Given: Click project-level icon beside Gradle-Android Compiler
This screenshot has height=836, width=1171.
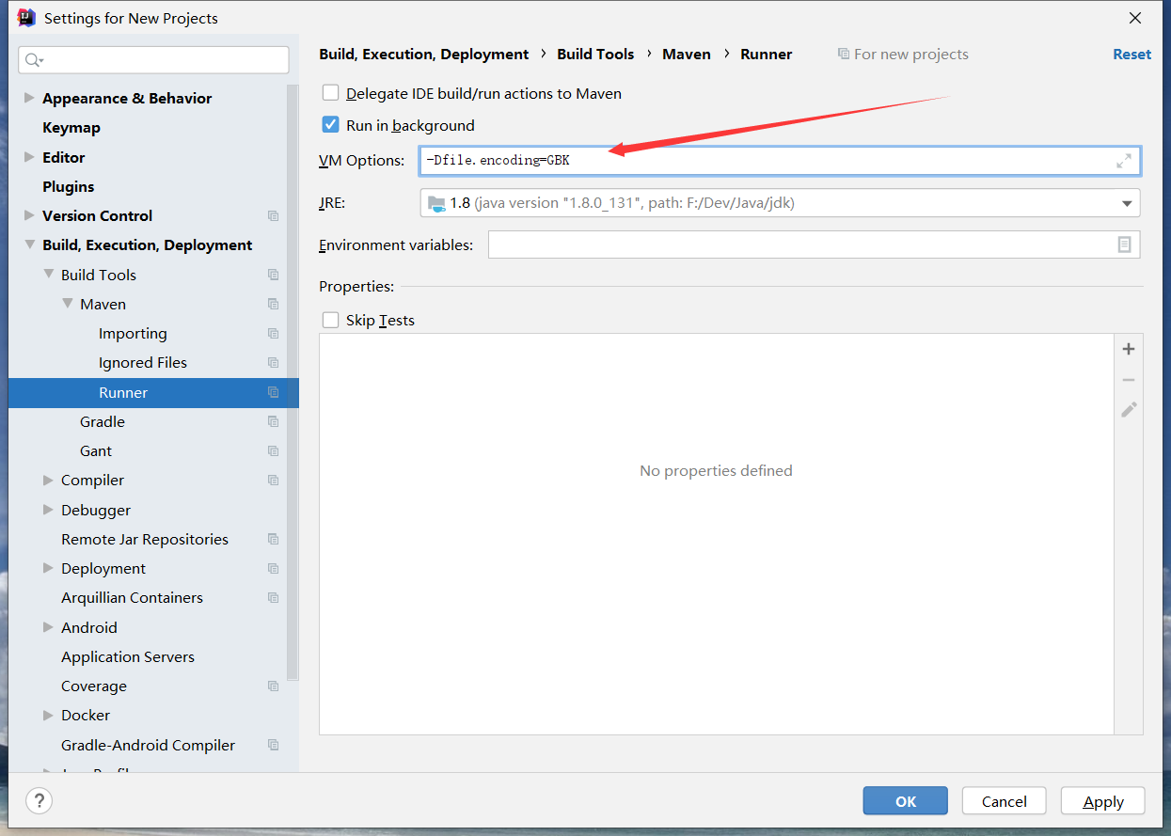Looking at the screenshot, I should (x=273, y=745).
